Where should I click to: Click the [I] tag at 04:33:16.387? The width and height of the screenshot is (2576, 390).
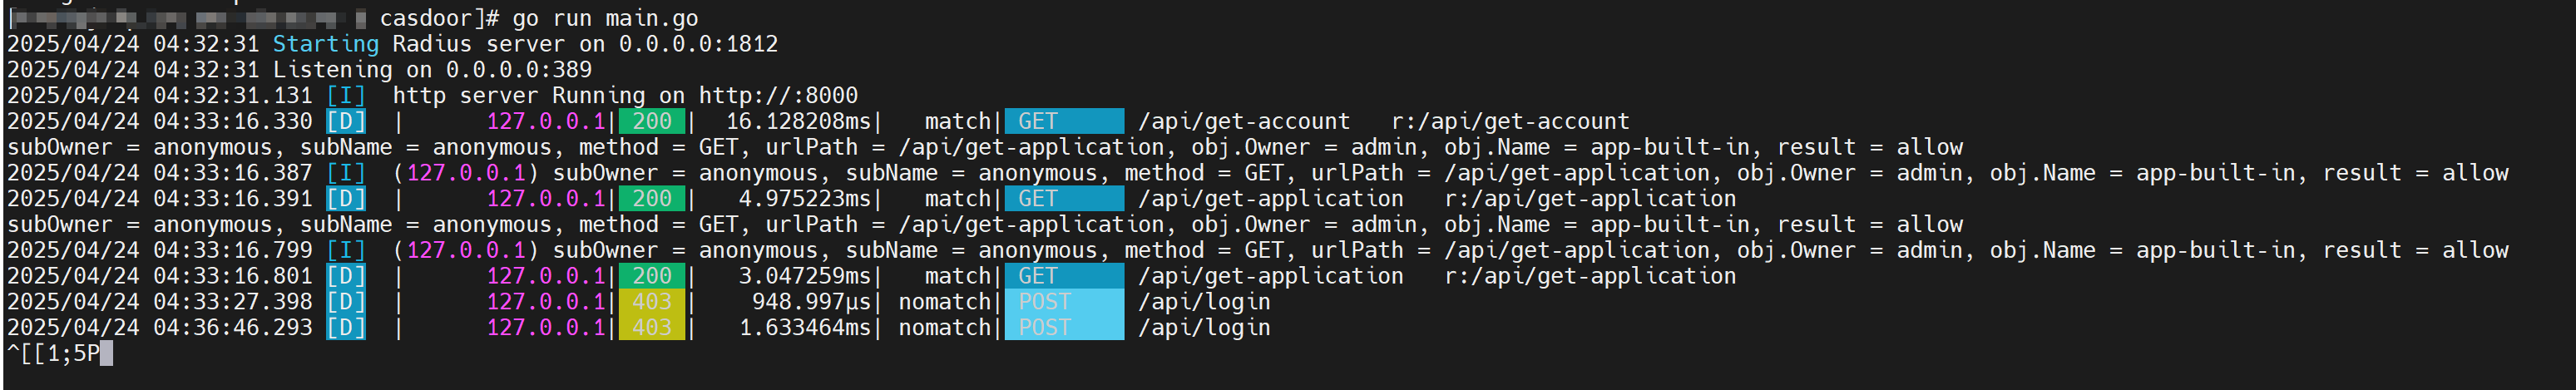coord(346,173)
